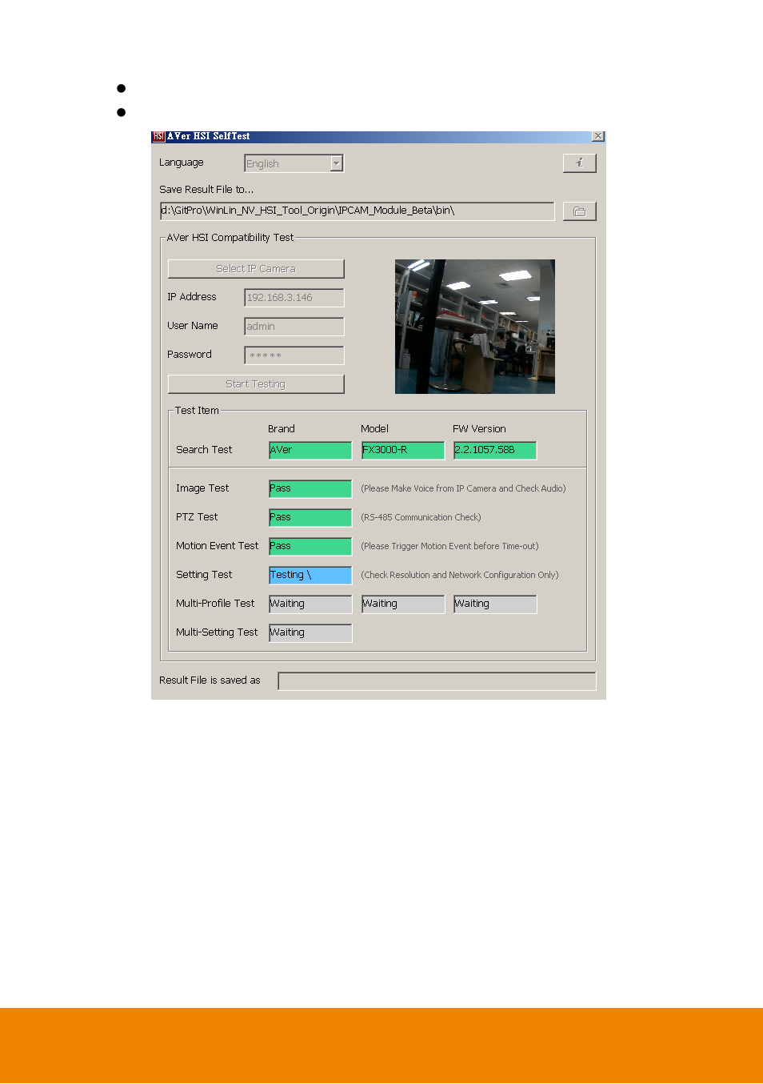Open the browse folder icon button
The image size is (763, 1084).
579,211
